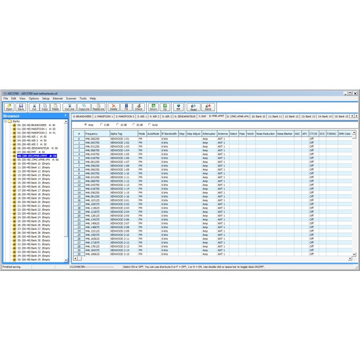The height and width of the screenshot is (360, 360).
Task: Click table scroll down arrow
Action: 354,254
